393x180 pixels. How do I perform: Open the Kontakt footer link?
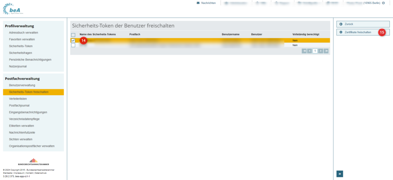tap(29, 173)
